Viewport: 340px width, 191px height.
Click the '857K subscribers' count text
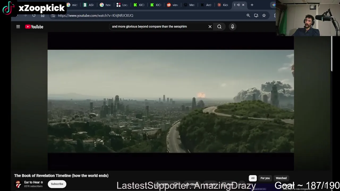[x=33, y=186]
